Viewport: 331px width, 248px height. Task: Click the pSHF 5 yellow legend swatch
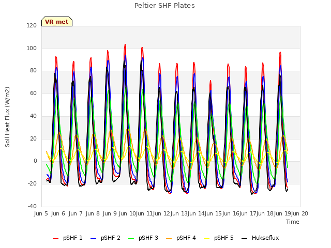click(x=207, y=239)
